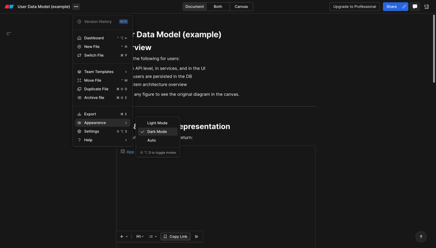Click the App diagram link
436x248 pixels.
click(130, 152)
